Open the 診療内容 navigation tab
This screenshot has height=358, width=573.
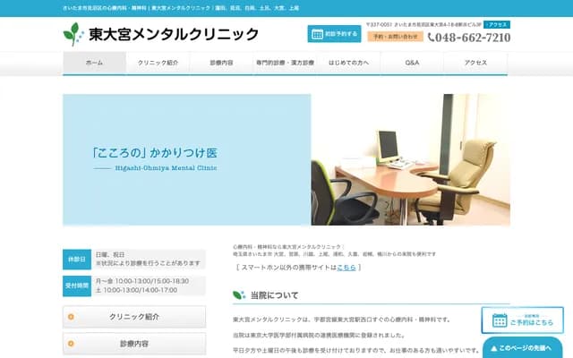[x=221, y=63]
